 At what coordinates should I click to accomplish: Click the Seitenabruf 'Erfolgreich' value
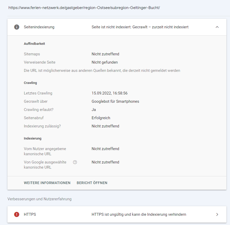tap(101, 118)
